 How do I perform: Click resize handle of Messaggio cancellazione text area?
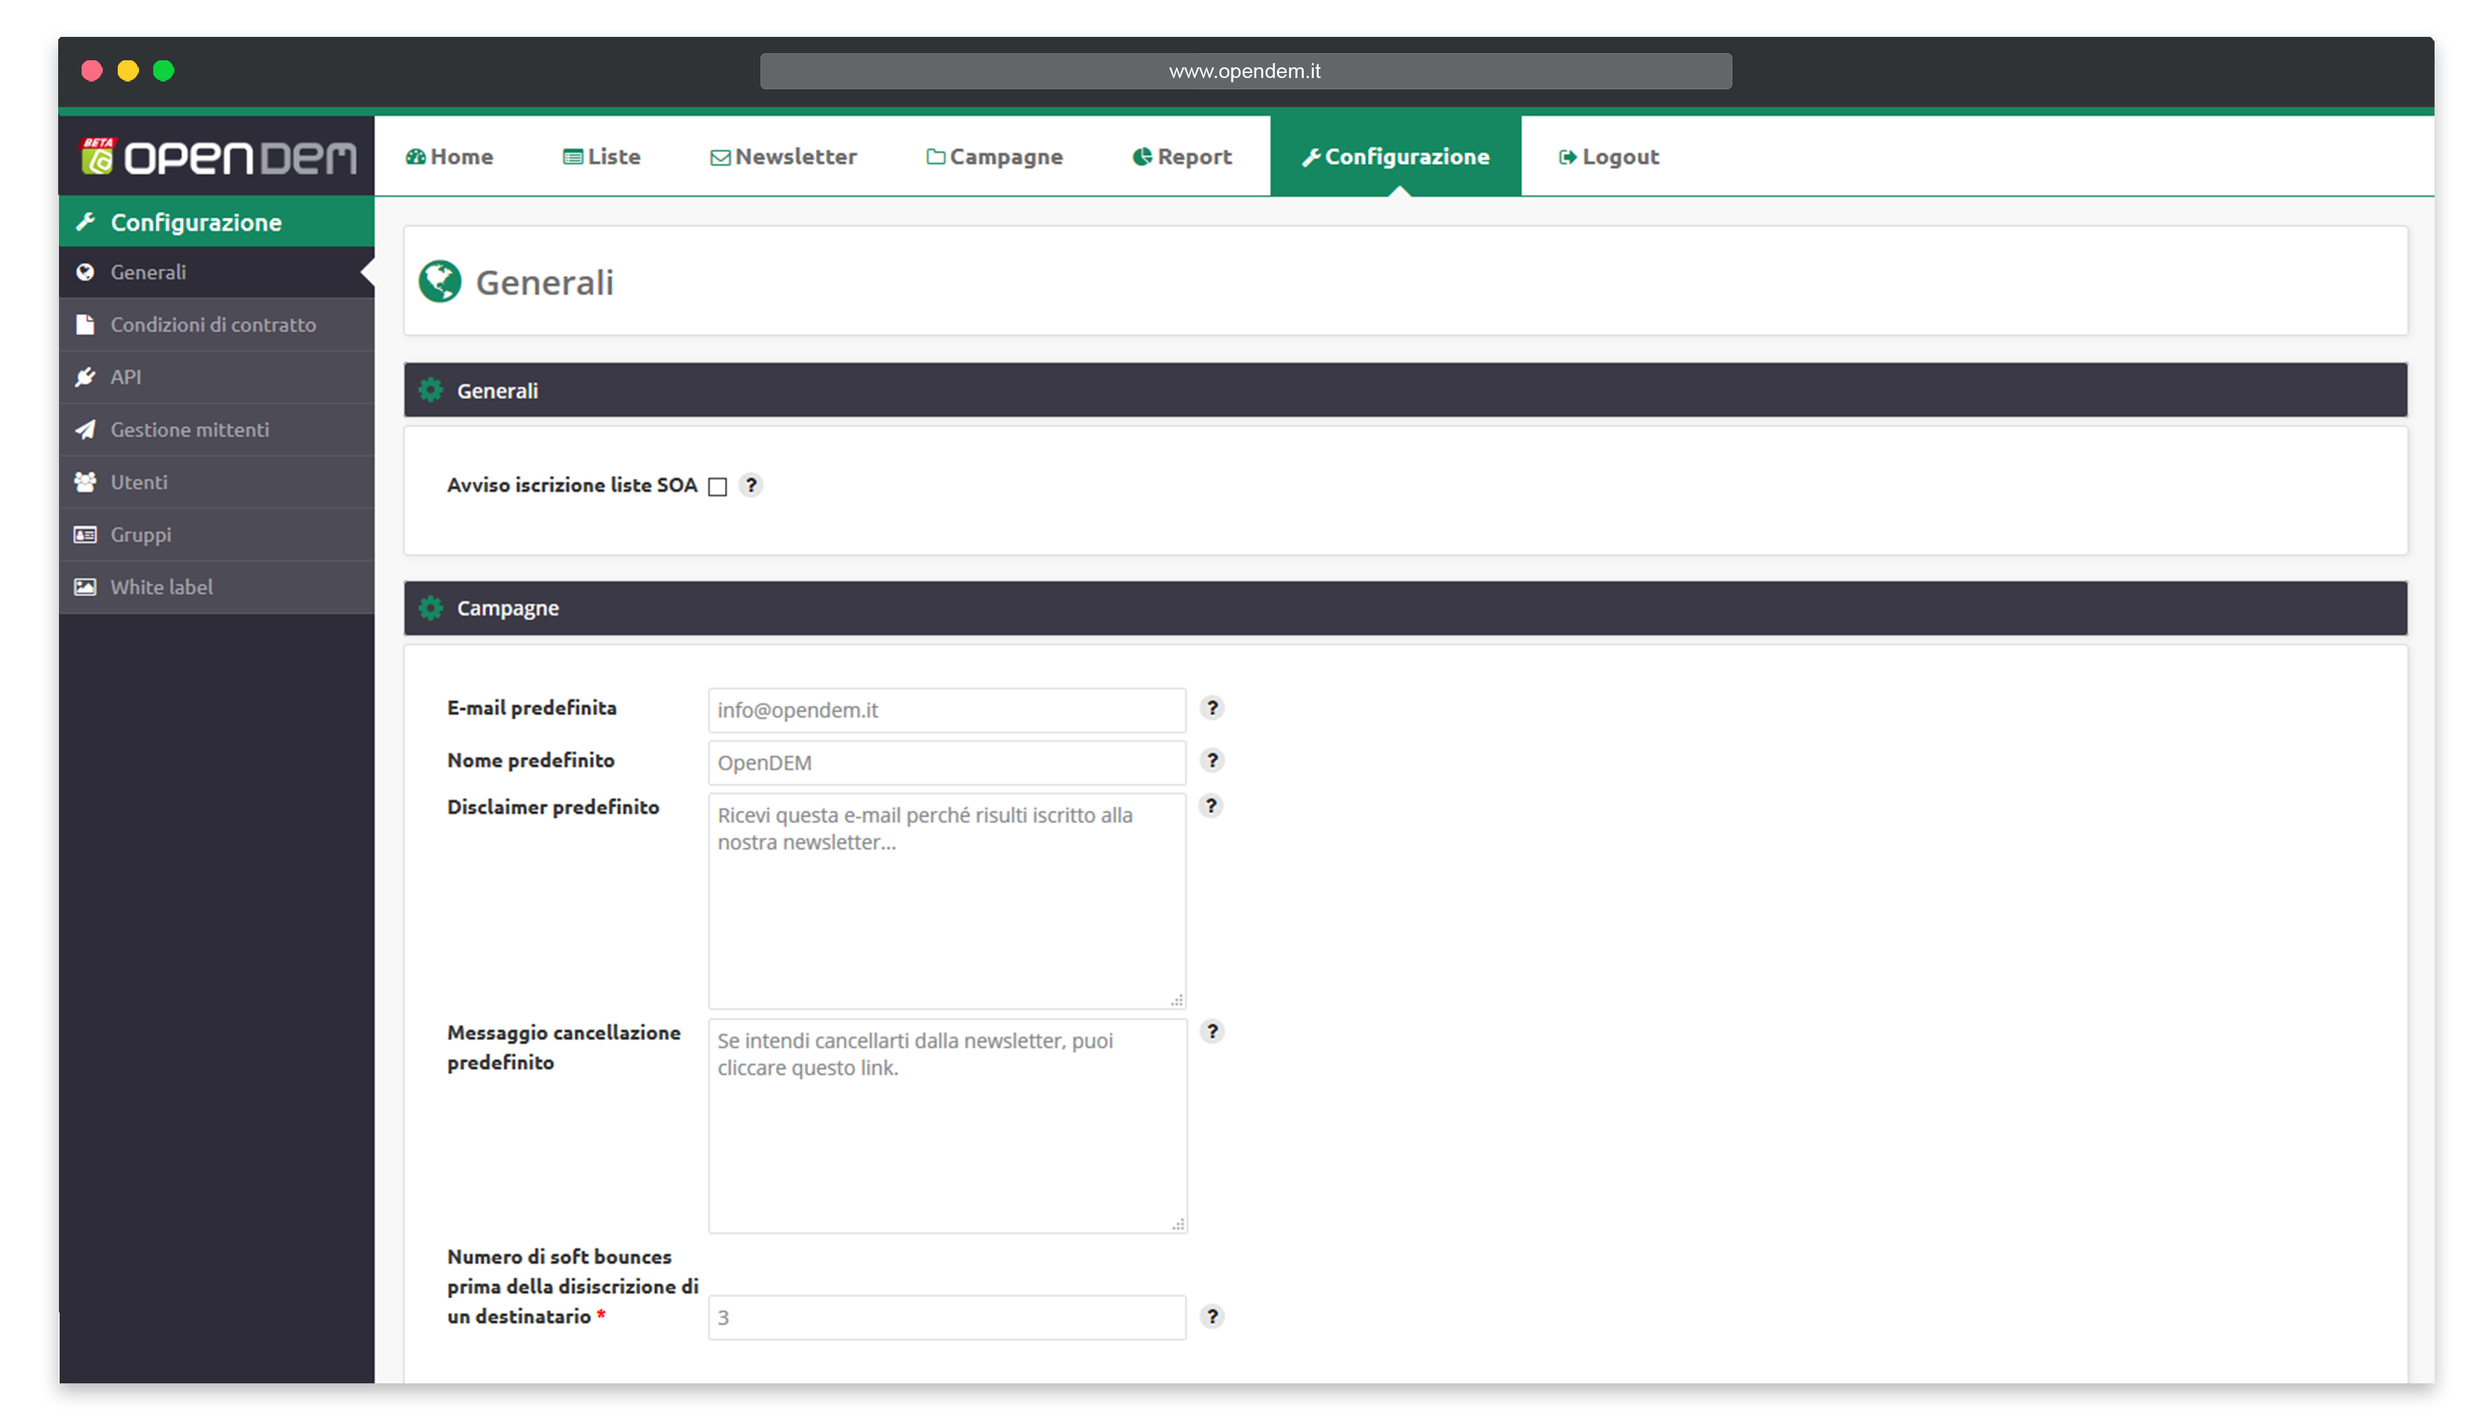click(1178, 1225)
